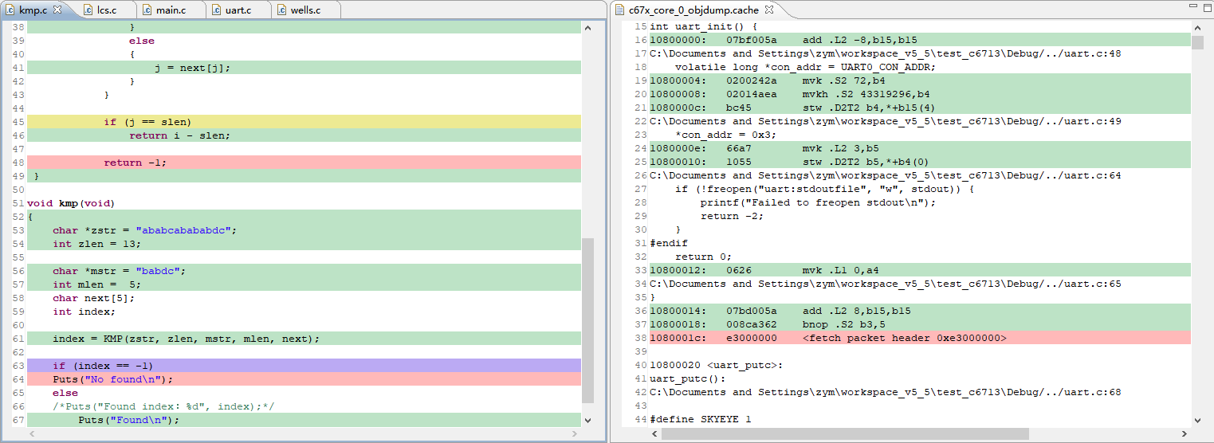Open the uart.c tab
This screenshot has height=443, width=1214.
point(238,10)
